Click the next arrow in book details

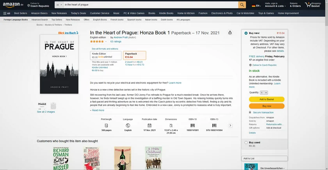click(230, 125)
